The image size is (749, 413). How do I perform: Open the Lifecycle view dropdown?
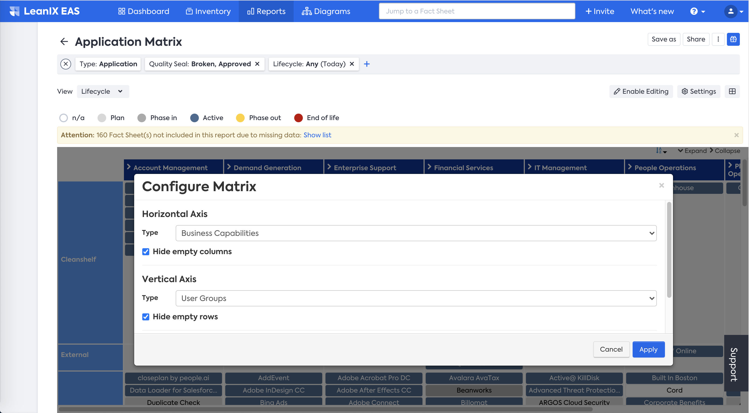coord(103,92)
